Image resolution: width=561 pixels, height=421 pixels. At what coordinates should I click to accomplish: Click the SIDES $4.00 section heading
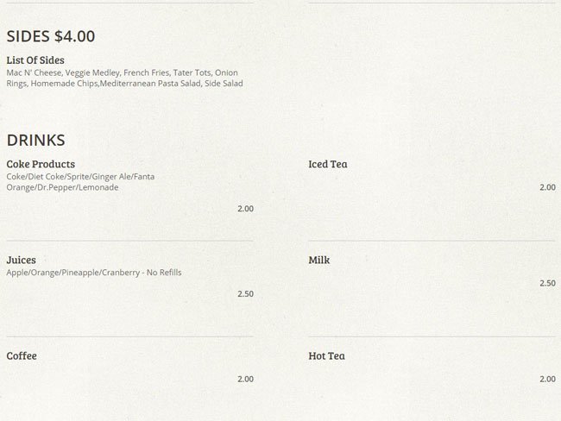pyautogui.click(x=51, y=36)
